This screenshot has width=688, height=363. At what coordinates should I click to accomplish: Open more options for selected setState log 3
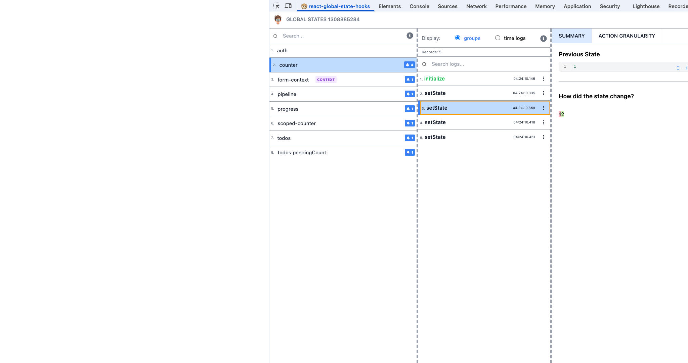(544, 108)
